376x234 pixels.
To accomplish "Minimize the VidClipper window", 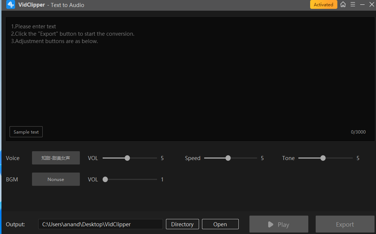I will tap(362, 5).
